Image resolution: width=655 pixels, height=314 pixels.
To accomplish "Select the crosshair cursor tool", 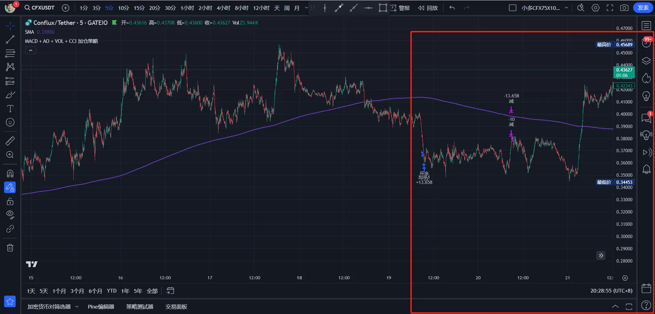I will pos(10,26).
